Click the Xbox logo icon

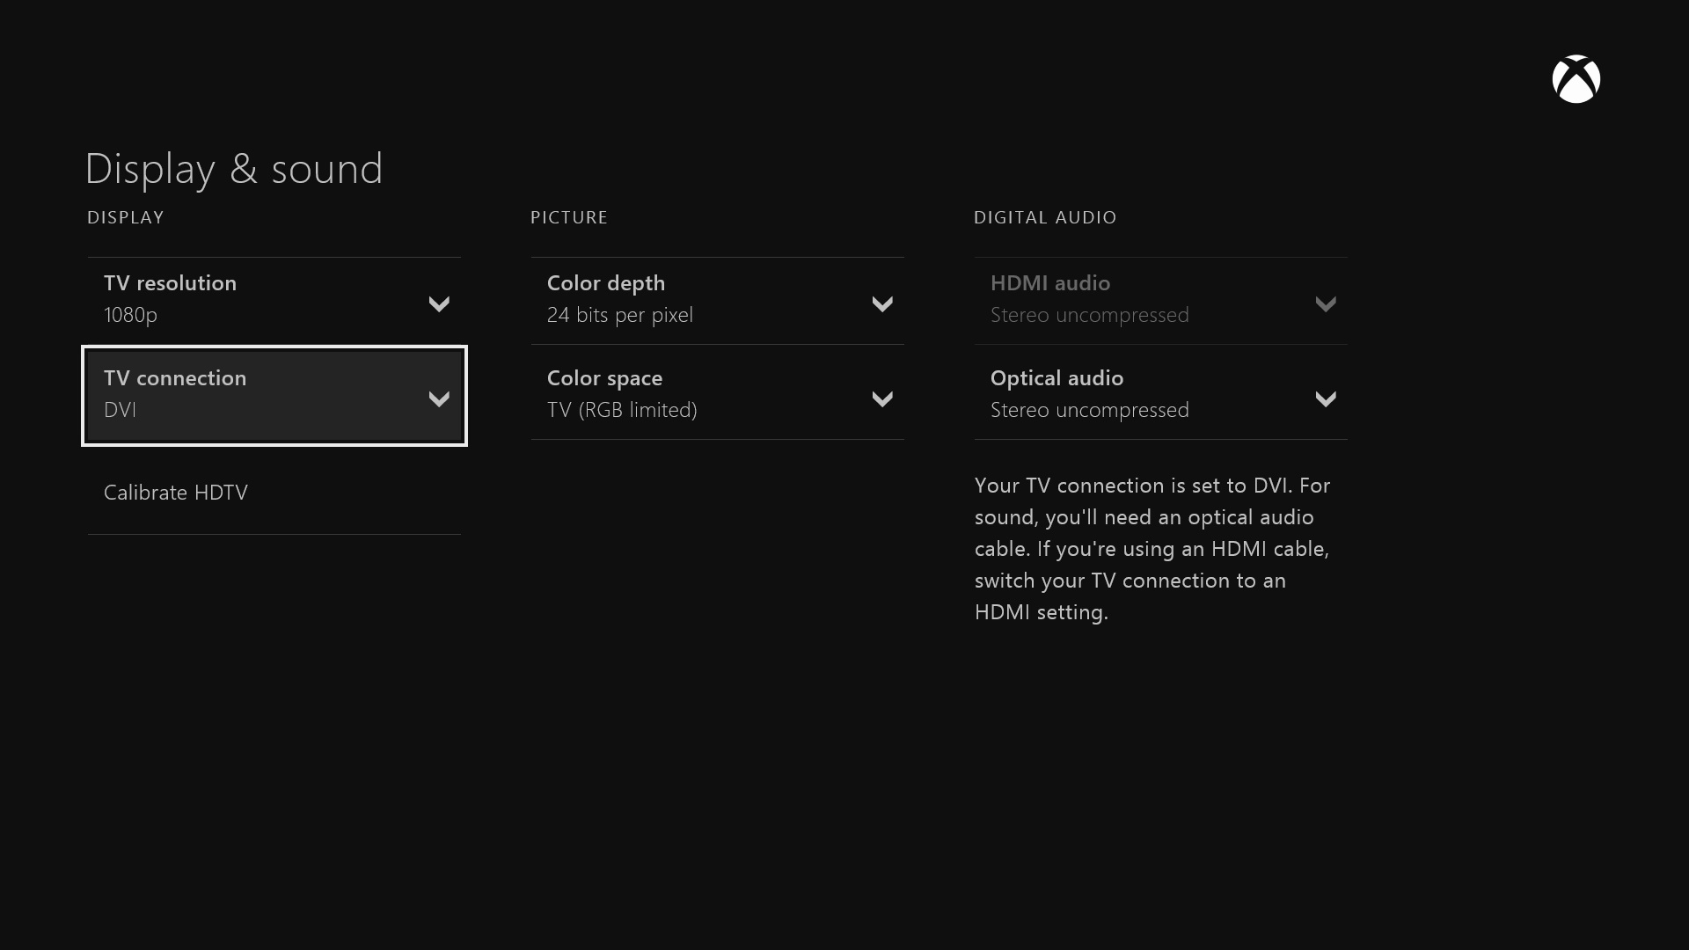(x=1576, y=79)
